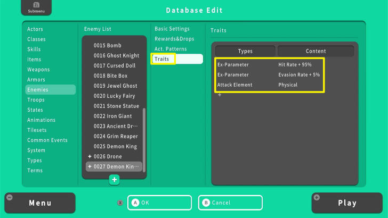Click the green plus add-enemy button
The height and width of the screenshot is (218, 388).
pyautogui.click(x=114, y=180)
